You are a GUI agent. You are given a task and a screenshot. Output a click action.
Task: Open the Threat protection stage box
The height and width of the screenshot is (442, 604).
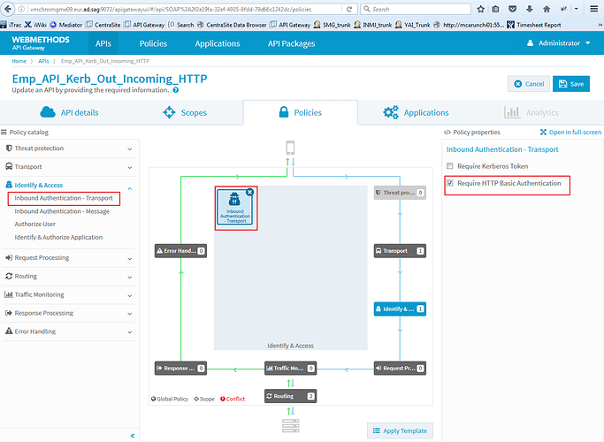[400, 193]
